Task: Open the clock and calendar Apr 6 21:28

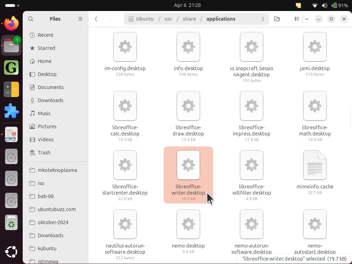Action: [187, 5]
